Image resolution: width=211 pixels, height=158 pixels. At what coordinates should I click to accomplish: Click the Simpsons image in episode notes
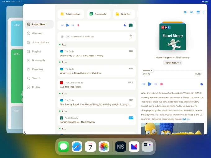(x=173, y=129)
